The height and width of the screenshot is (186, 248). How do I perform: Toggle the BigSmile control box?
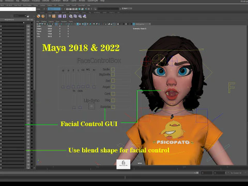113,74
